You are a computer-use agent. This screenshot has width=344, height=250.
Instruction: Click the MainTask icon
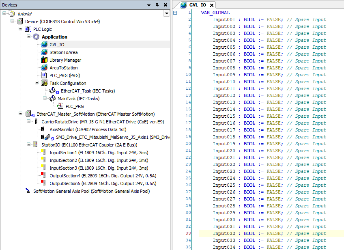point(52,98)
